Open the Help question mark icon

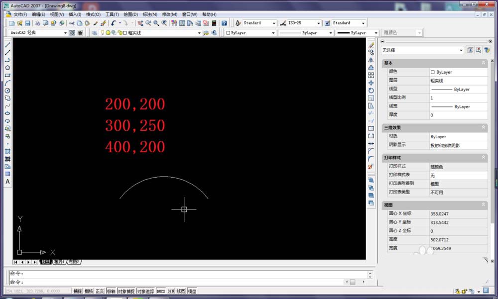coord(224,23)
